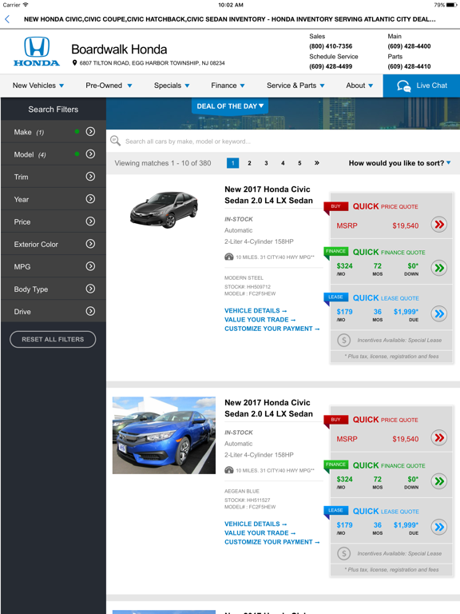Click incentives dollar icon for Modern Steel Civic
Viewport: 460px width, 614px height.
coord(344,341)
